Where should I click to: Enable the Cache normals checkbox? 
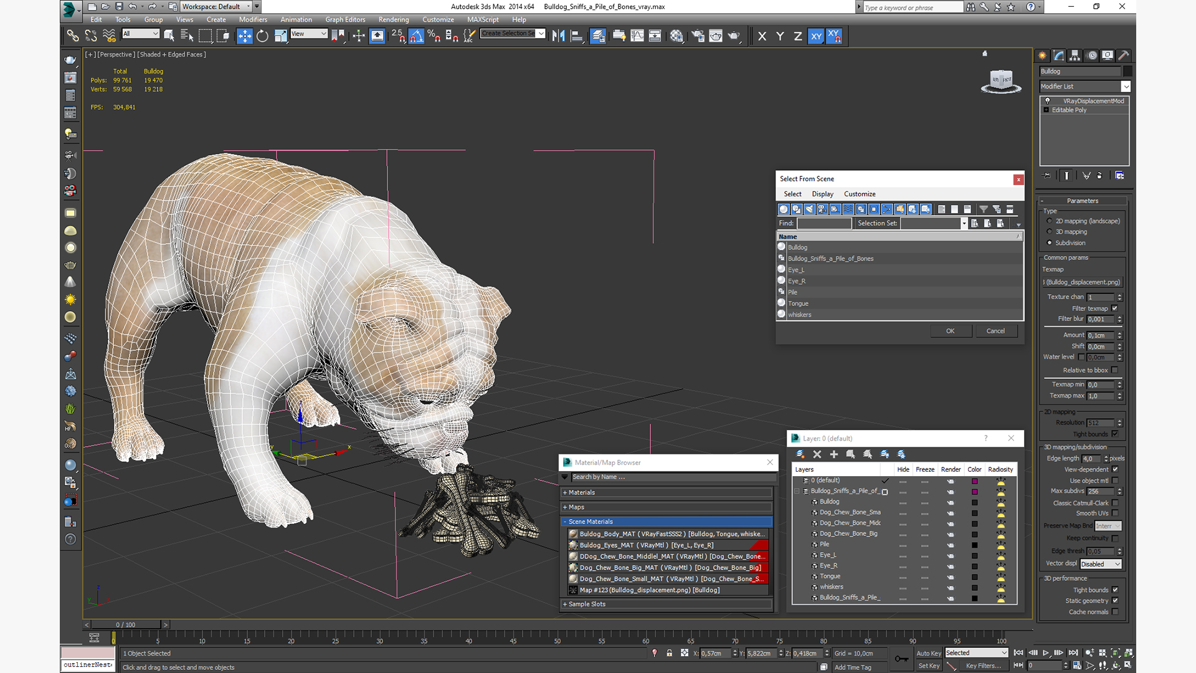click(x=1114, y=612)
